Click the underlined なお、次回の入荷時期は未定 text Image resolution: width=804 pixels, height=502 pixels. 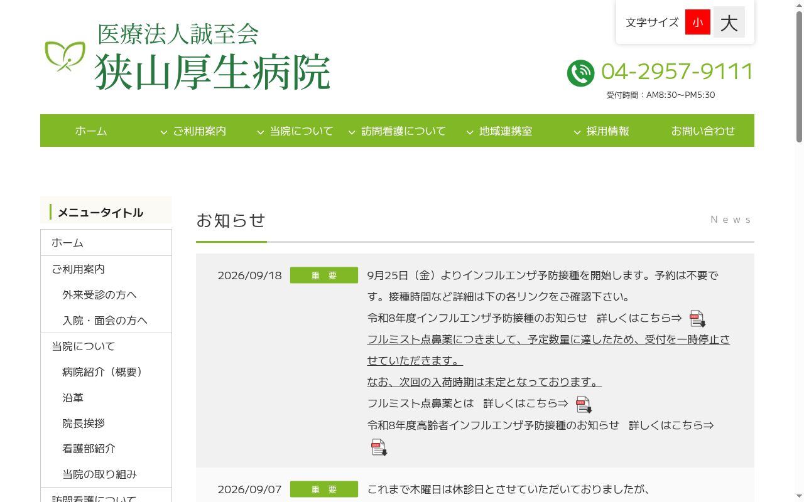pyautogui.click(x=484, y=382)
